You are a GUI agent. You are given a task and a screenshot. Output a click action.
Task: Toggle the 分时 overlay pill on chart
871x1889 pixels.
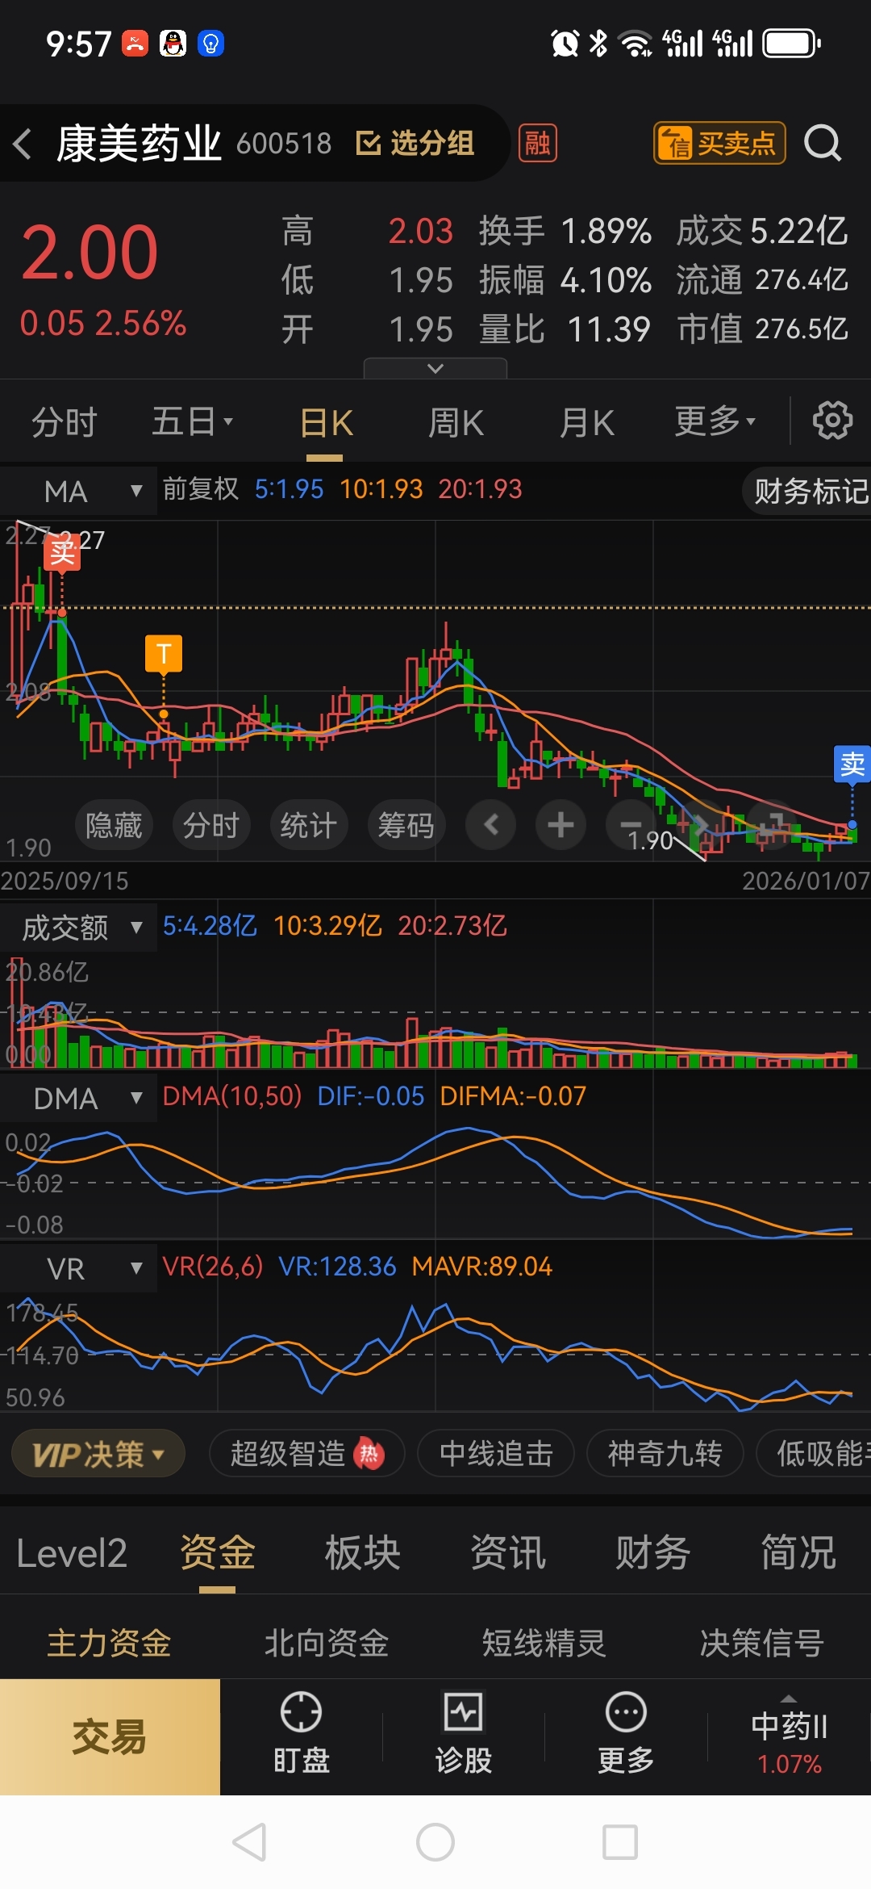point(211,825)
